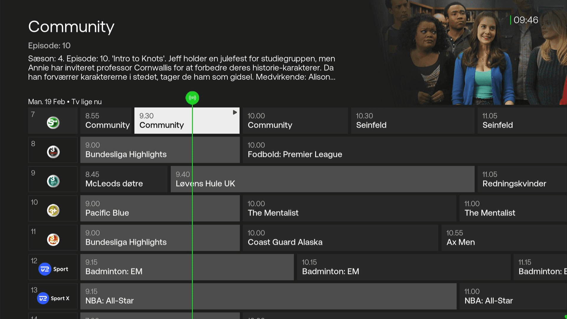The height and width of the screenshot is (319, 567).
Task: Open the Løvens Hule UK program
Action: (x=322, y=179)
